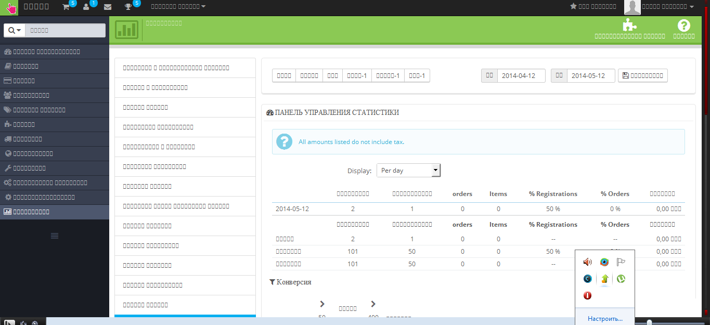The width and height of the screenshot is (710, 325).
Task: Open the wrench Preferences sidebar item
Action: pyautogui.click(x=55, y=168)
